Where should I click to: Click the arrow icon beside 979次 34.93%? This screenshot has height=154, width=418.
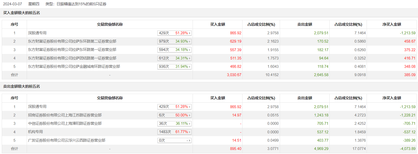pyautogui.click(x=190, y=41)
